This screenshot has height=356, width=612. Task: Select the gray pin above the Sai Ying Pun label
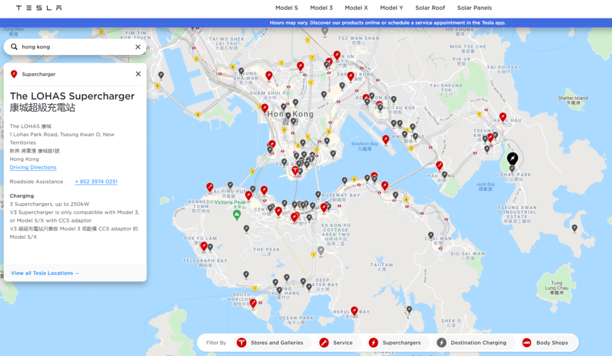click(230, 185)
